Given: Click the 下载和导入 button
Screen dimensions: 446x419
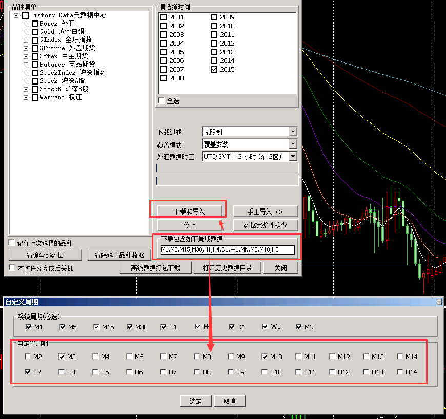Looking at the screenshot, I should point(189,212).
